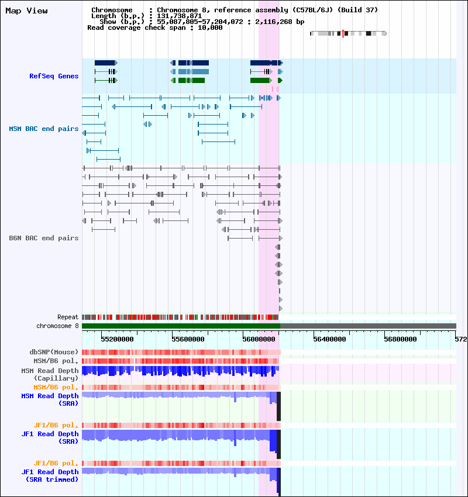This screenshot has width=468, height=497.
Task: Open JF1 Read Depth (SRA) track link
Action: click(x=50, y=437)
